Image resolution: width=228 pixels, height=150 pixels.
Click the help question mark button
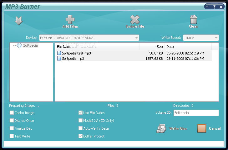[214, 7]
